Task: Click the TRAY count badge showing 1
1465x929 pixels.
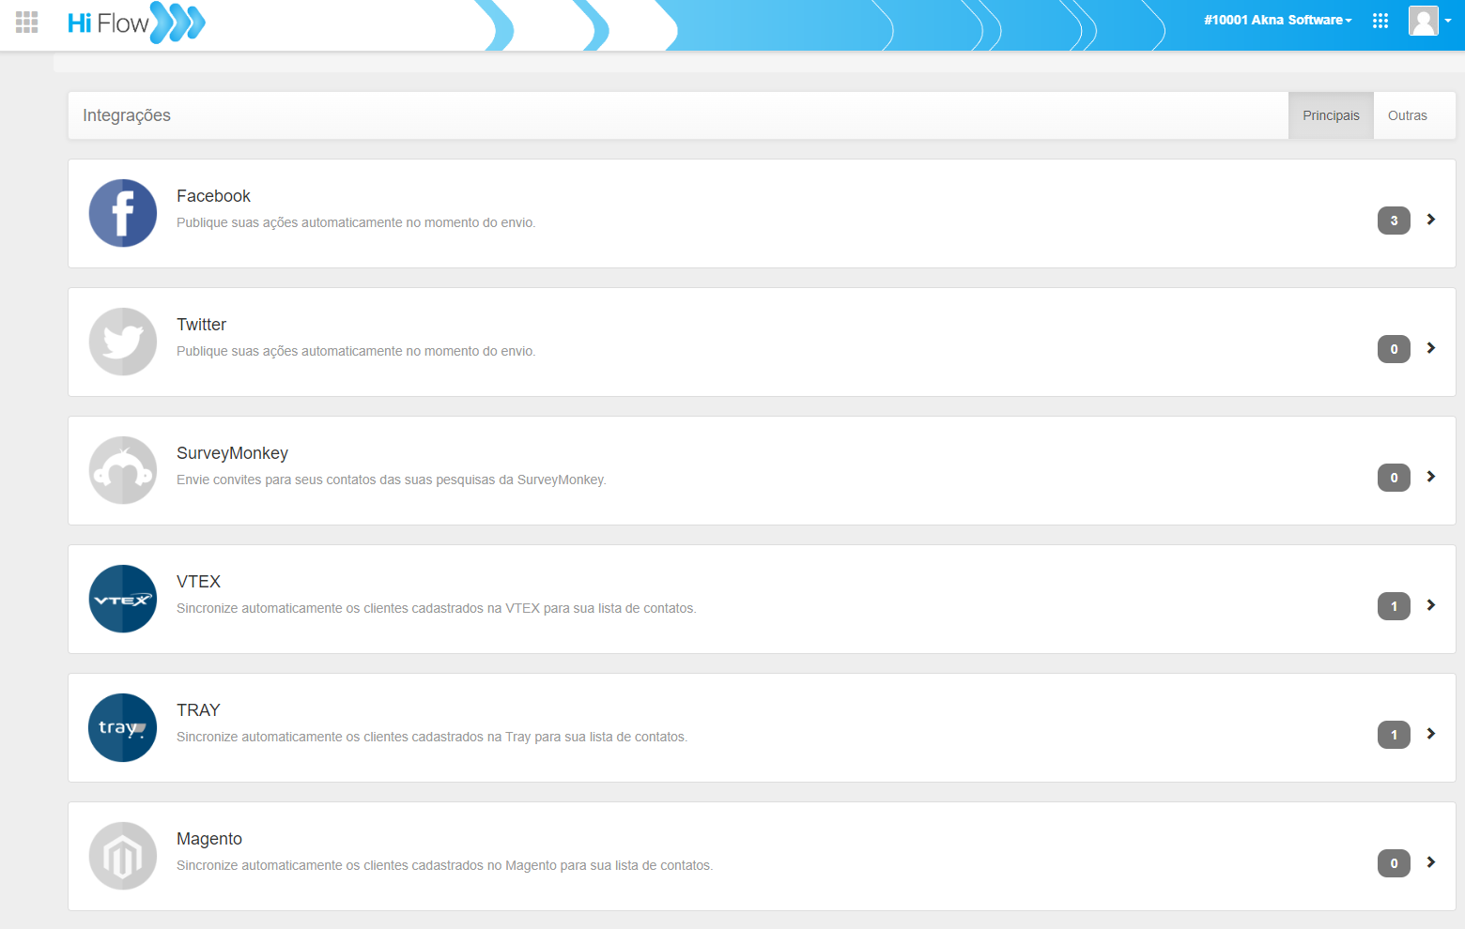Action: pyautogui.click(x=1394, y=735)
